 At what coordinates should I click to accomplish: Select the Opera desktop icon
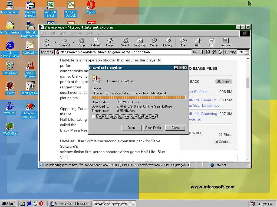click(91, 8)
